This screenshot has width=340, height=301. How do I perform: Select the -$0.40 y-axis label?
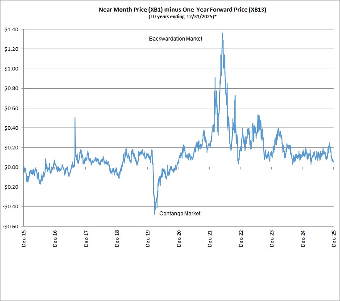(11, 206)
